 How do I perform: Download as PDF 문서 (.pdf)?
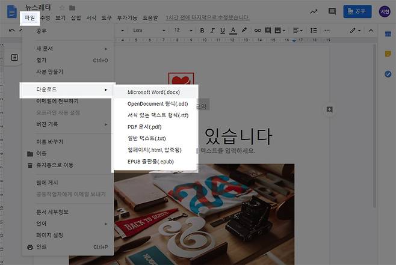coord(155,127)
